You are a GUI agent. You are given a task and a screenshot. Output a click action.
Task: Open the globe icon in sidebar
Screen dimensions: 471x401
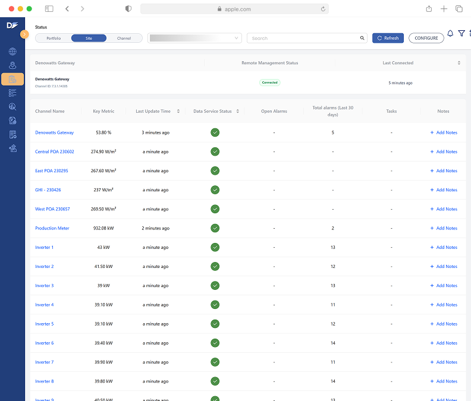(x=12, y=52)
